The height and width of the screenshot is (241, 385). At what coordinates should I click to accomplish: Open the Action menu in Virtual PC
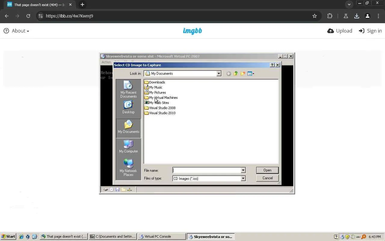coord(106,62)
